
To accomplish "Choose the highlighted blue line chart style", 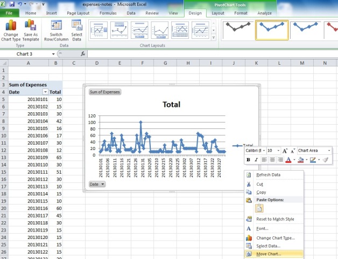I will pos(272,30).
